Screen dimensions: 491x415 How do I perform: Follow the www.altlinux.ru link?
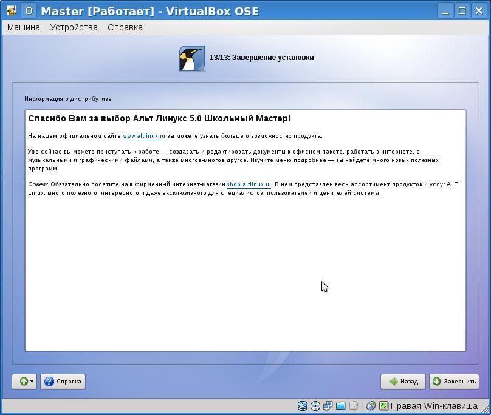point(144,136)
